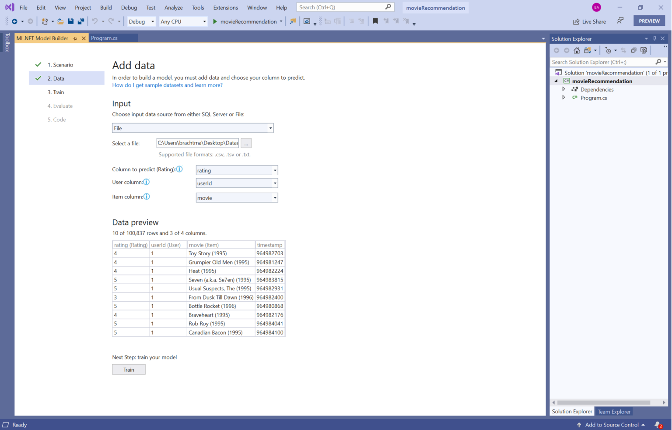Open the Toolbox side panel
The width and height of the screenshot is (672, 430).
pyautogui.click(x=7, y=43)
